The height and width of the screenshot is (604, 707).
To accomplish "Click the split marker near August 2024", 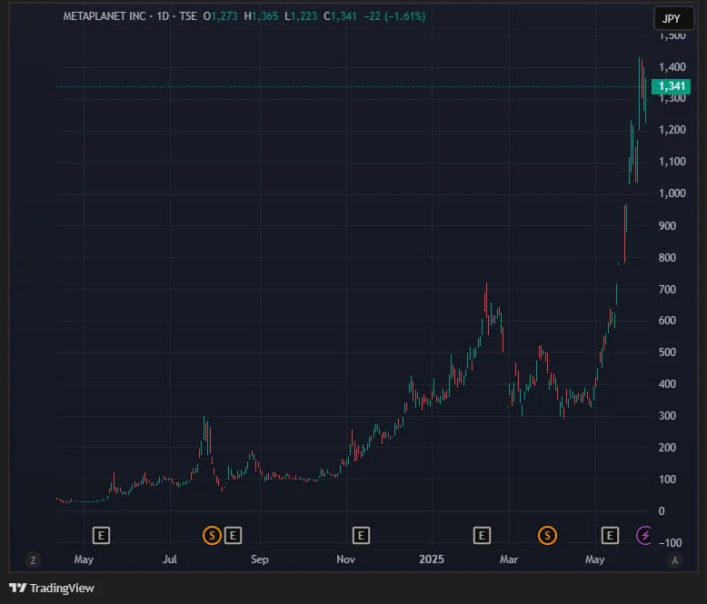I will point(212,536).
